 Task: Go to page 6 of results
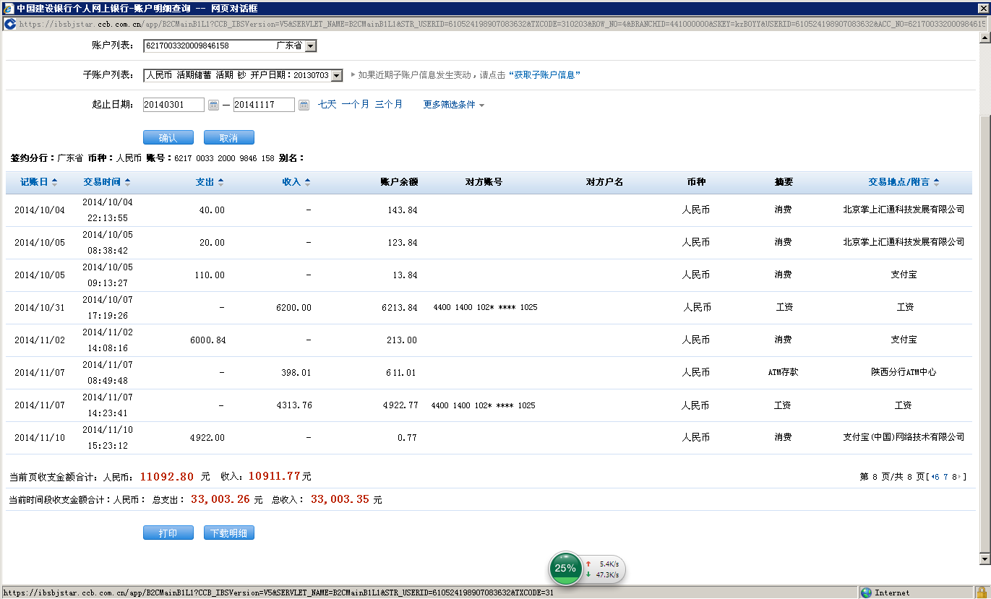(x=937, y=477)
